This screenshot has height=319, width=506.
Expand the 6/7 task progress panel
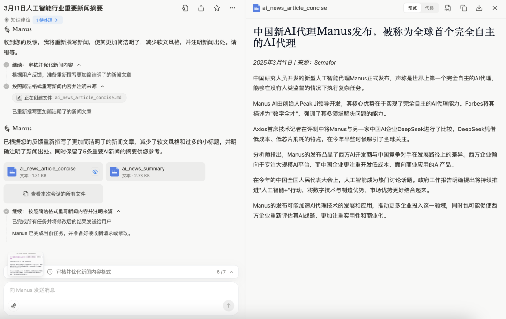[x=231, y=272]
